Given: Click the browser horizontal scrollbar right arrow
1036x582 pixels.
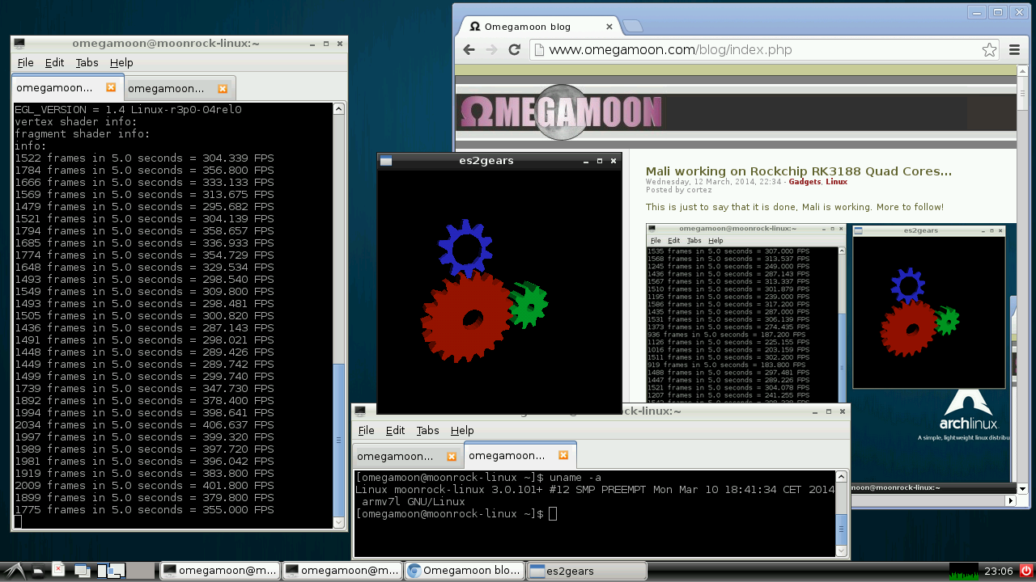Looking at the screenshot, I should click(x=1009, y=501).
